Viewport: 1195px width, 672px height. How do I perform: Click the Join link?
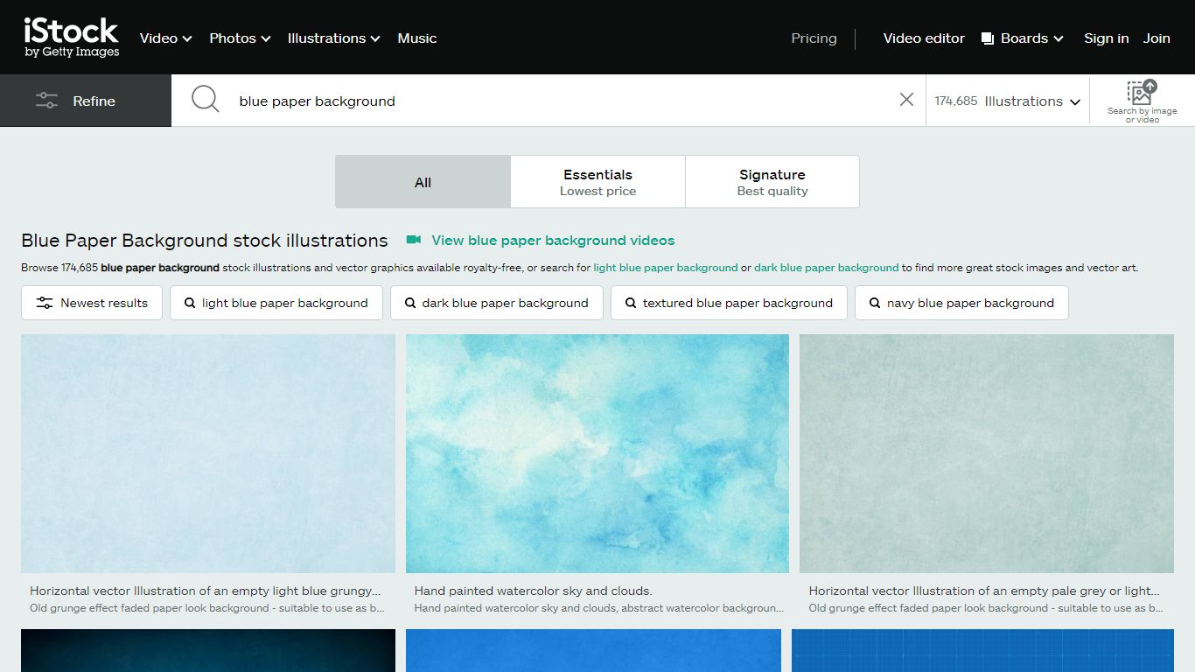point(1157,38)
